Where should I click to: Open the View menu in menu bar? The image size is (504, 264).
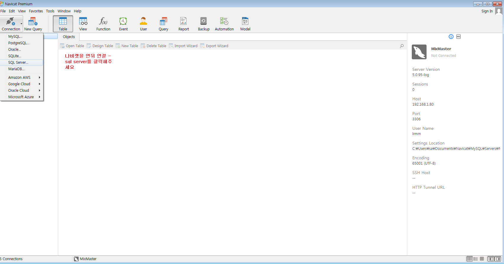[22, 11]
